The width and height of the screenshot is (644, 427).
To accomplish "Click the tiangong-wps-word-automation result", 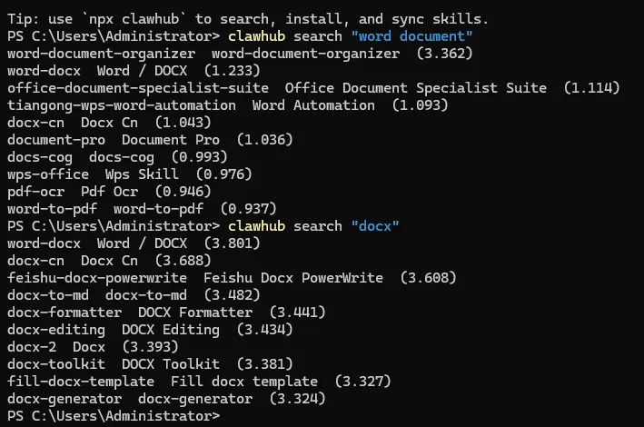I will [x=123, y=105].
